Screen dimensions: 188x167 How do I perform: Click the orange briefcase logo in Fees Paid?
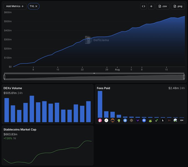[113, 120]
